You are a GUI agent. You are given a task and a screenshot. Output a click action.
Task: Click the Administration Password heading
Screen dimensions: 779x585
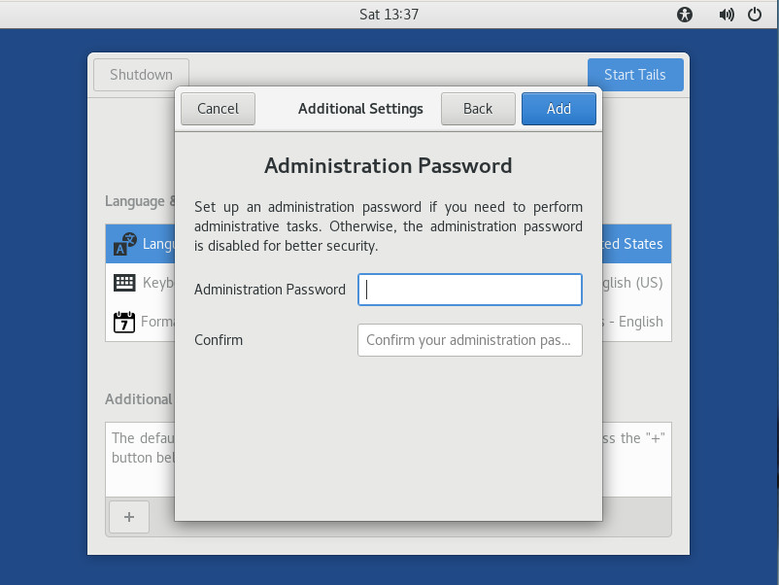point(388,165)
